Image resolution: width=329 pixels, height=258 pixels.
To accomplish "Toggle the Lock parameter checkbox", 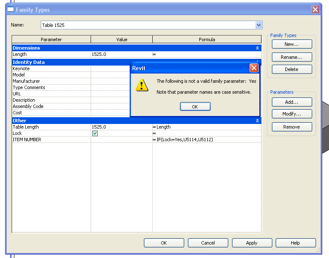I will pos(95,133).
